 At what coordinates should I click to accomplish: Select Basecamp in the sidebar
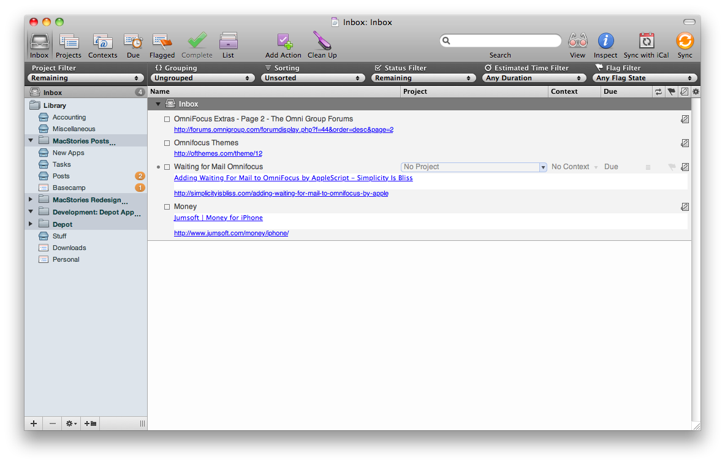pyautogui.click(x=69, y=188)
